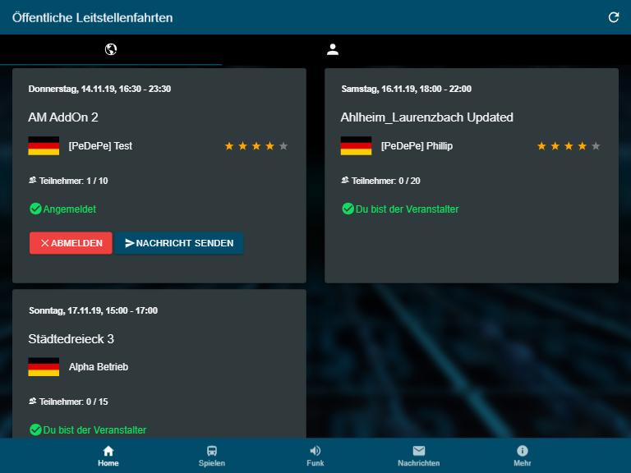Refresh the public dispatch sessions list
Image resolution: width=631 pixels, height=473 pixels.
[613, 17]
